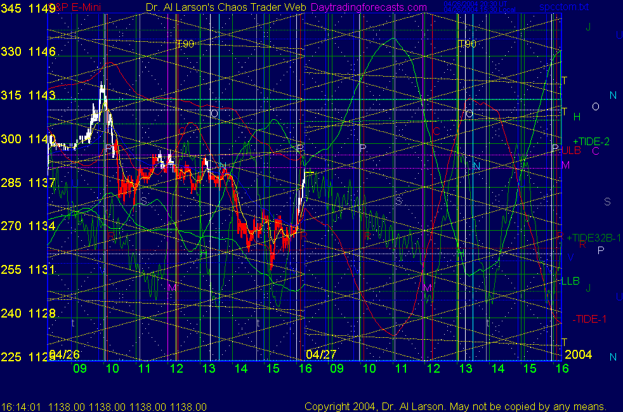The height and width of the screenshot is (412, 623).
Task: Click the "330 1146" price axis label
Action: pyautogui.click(x=28, y=51)
